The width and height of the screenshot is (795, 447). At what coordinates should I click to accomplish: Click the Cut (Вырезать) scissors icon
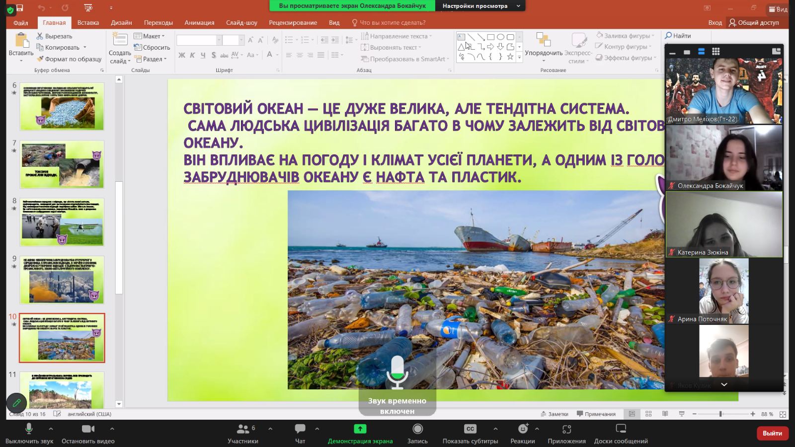pos(40,36)
